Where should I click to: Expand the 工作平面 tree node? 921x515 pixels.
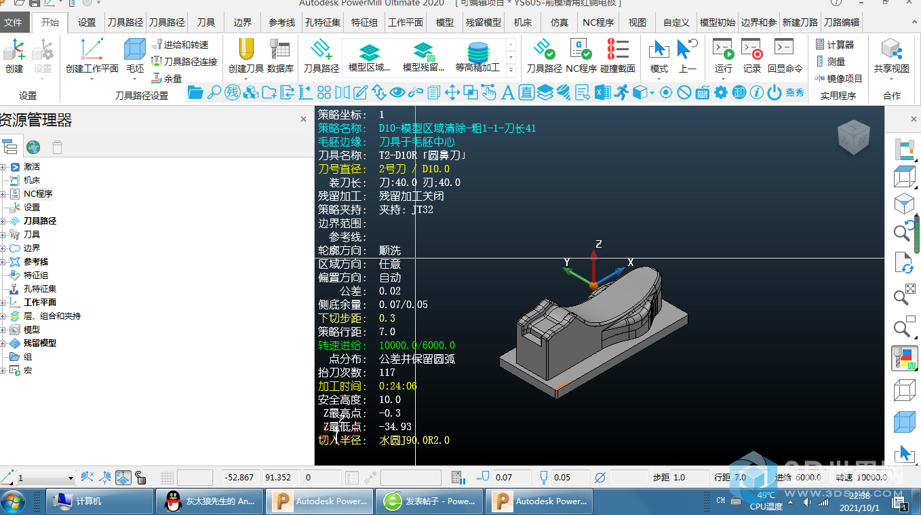coord(3,303)
